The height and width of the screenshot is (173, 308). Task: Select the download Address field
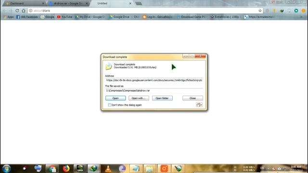(x=154, y=80)
